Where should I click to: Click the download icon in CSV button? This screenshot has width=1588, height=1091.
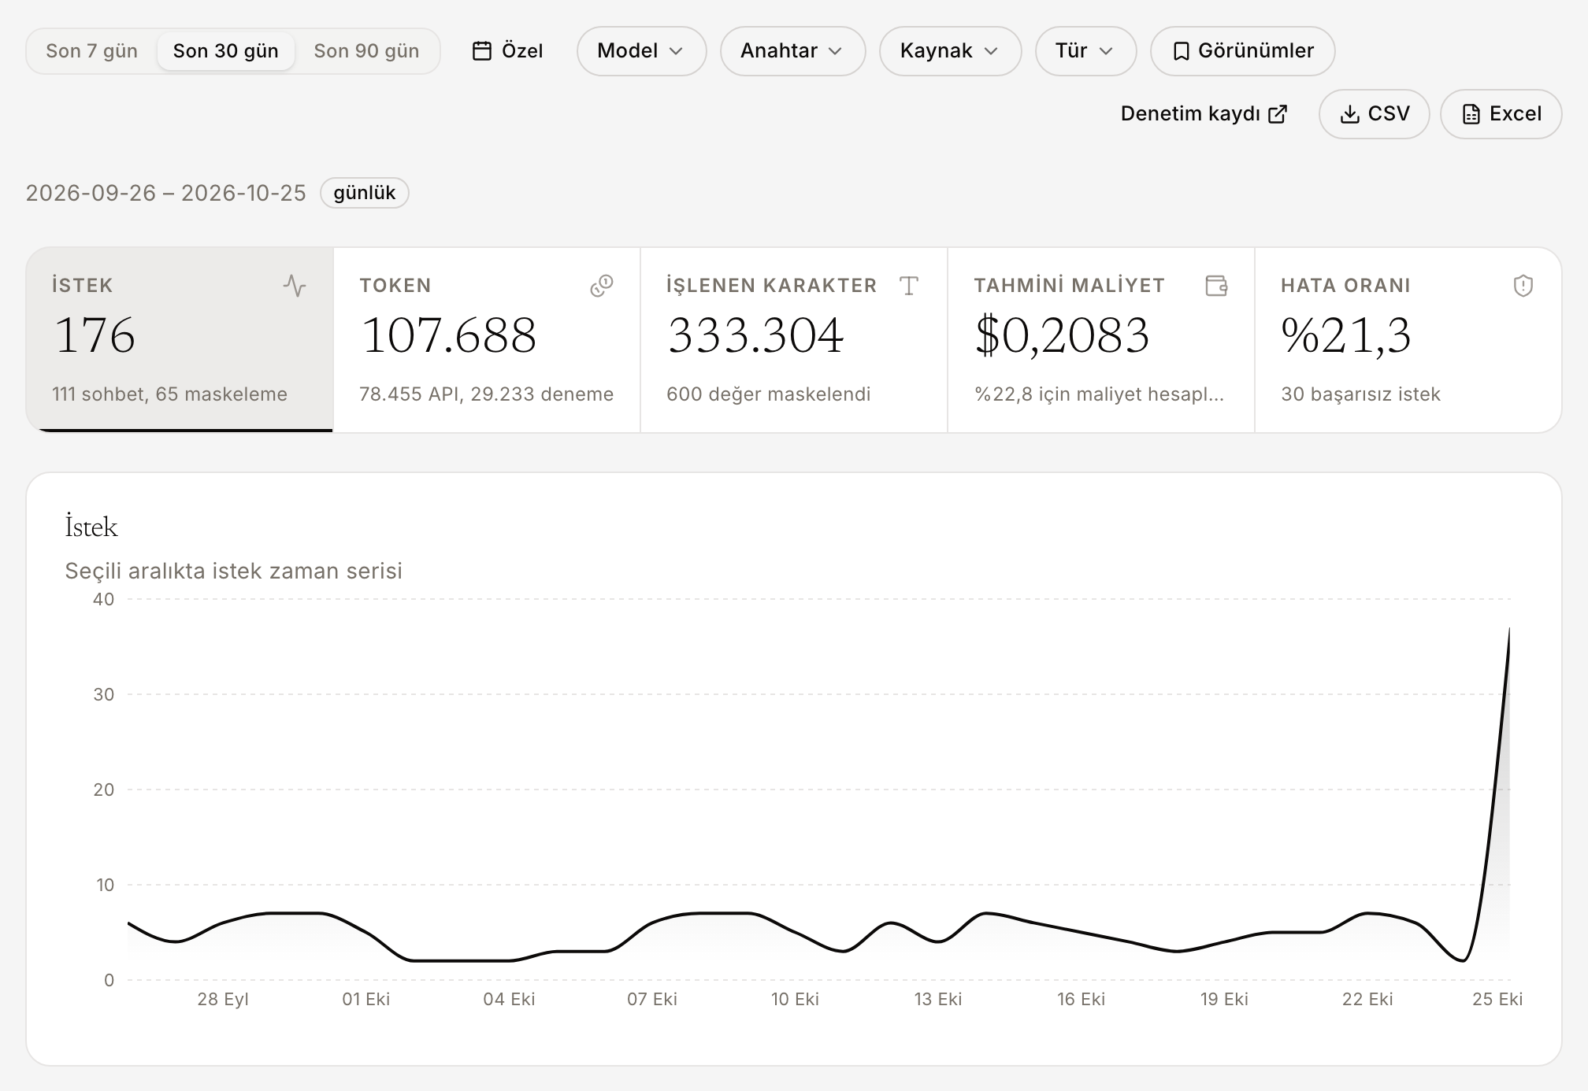1349,114
